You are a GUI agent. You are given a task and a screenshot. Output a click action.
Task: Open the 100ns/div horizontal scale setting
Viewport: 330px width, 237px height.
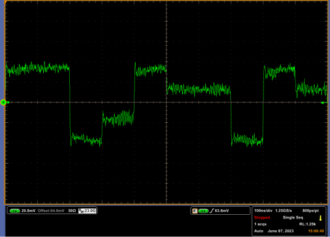click(263, 210)
